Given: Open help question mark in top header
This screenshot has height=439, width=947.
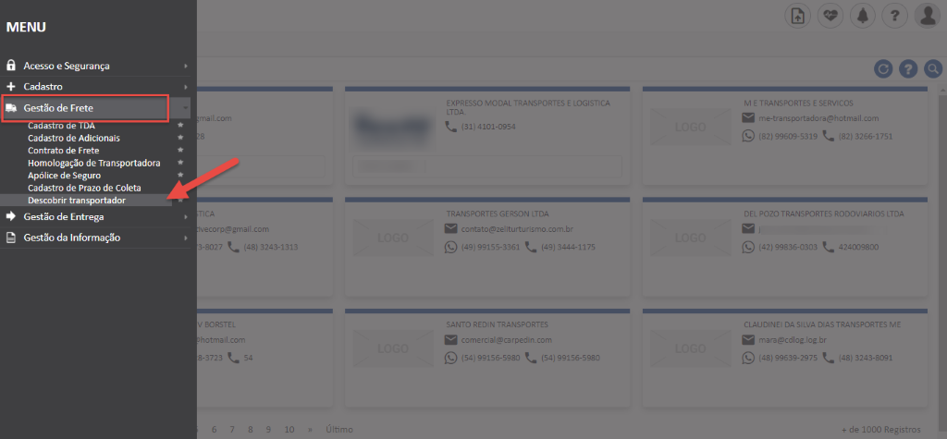Looking at the screenshot, I should click(x=893, y=16).
